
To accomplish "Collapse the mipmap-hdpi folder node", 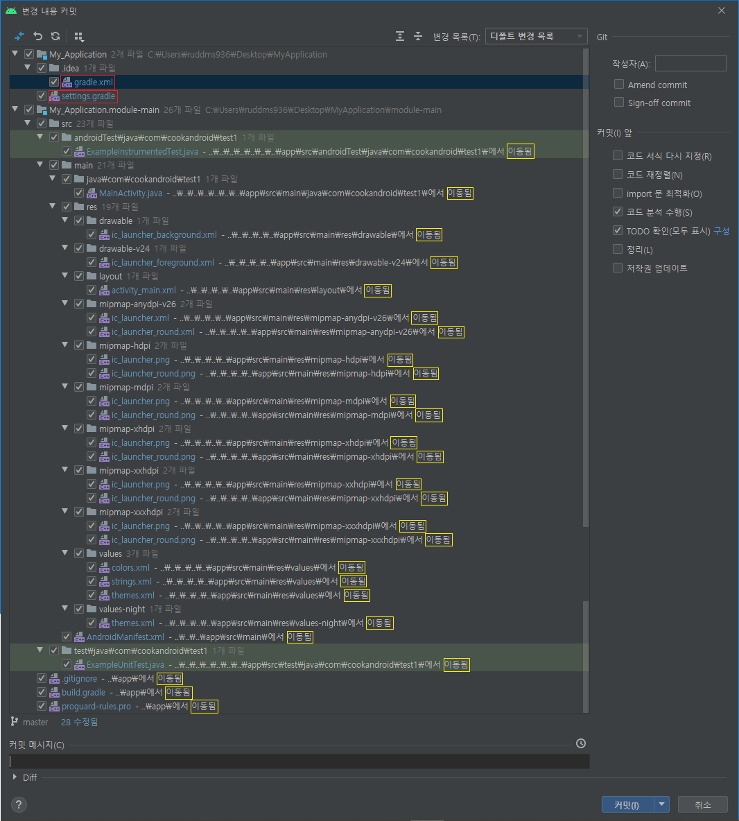I will (x=67, y=345).
